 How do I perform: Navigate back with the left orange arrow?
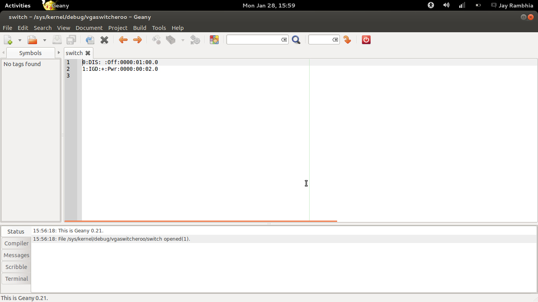(x=123, y=40)
